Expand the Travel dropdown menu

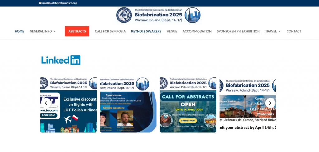coord(273,31)
